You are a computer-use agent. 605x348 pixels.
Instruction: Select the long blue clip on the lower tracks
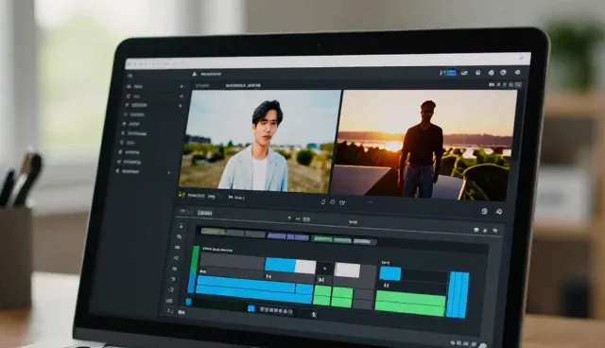pos(254,289)
